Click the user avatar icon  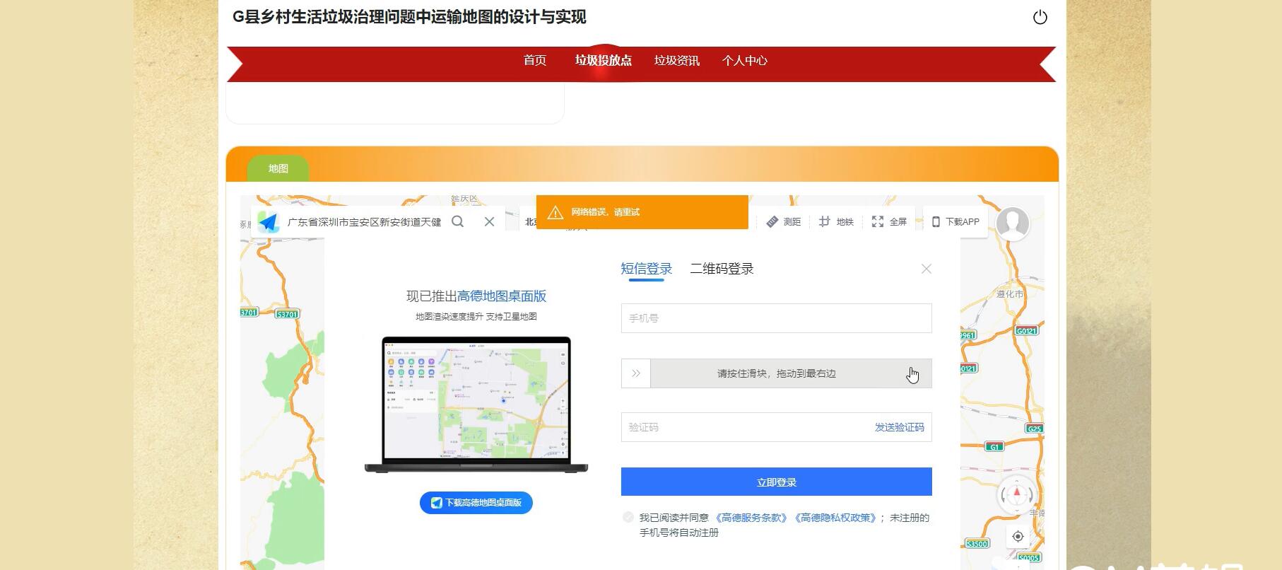(1012, 223)
